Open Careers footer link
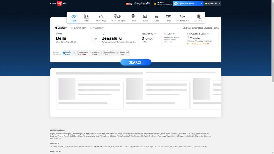 [75, 147]
